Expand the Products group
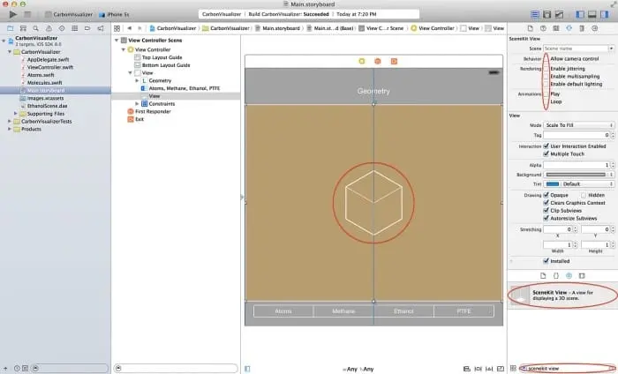Screen dimensions: 618x374 [x=10, y=129]
